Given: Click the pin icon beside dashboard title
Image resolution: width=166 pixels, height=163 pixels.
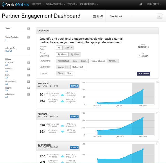Looking at the screenshot, I should (x=102, y=16).
